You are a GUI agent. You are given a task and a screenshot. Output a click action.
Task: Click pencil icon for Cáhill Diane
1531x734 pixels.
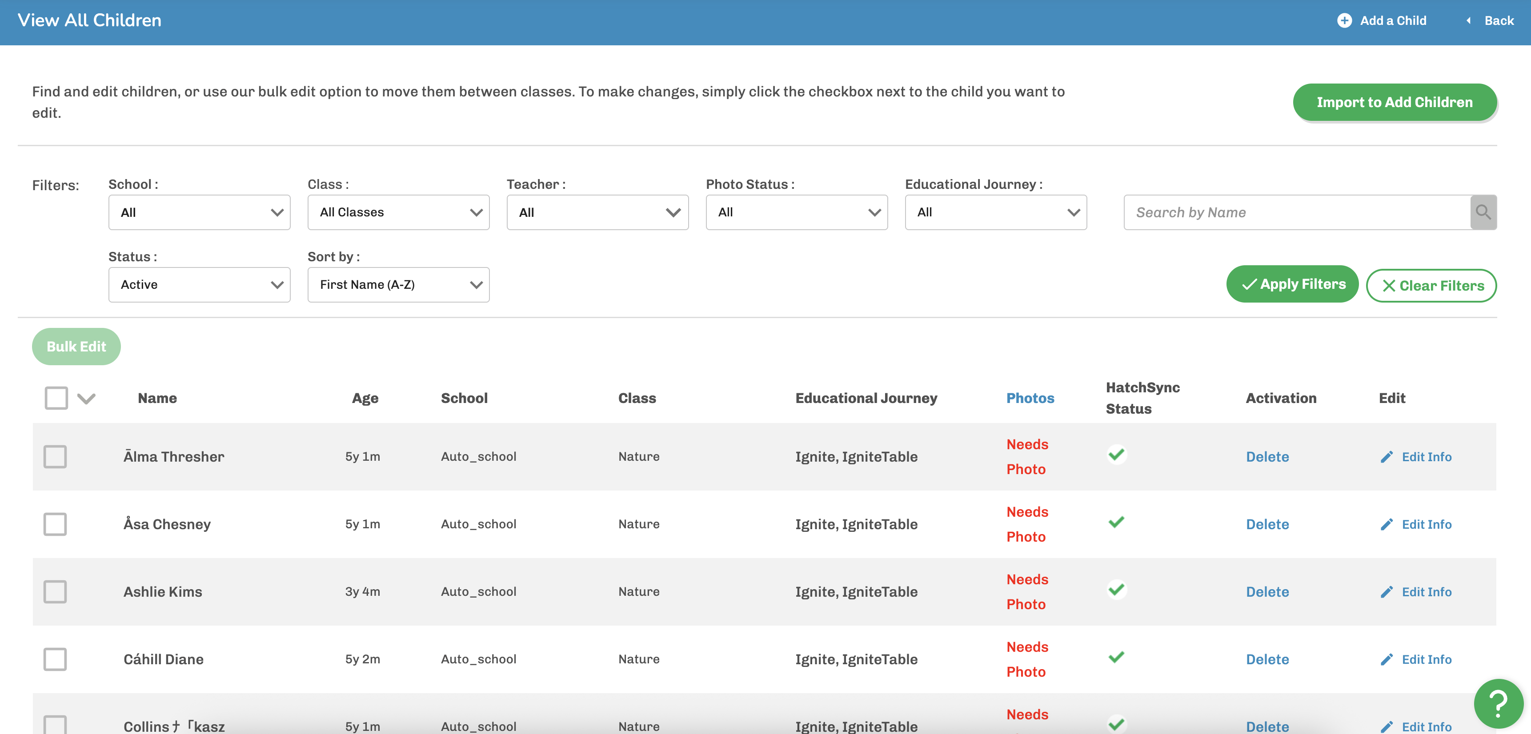(1387, 659)
